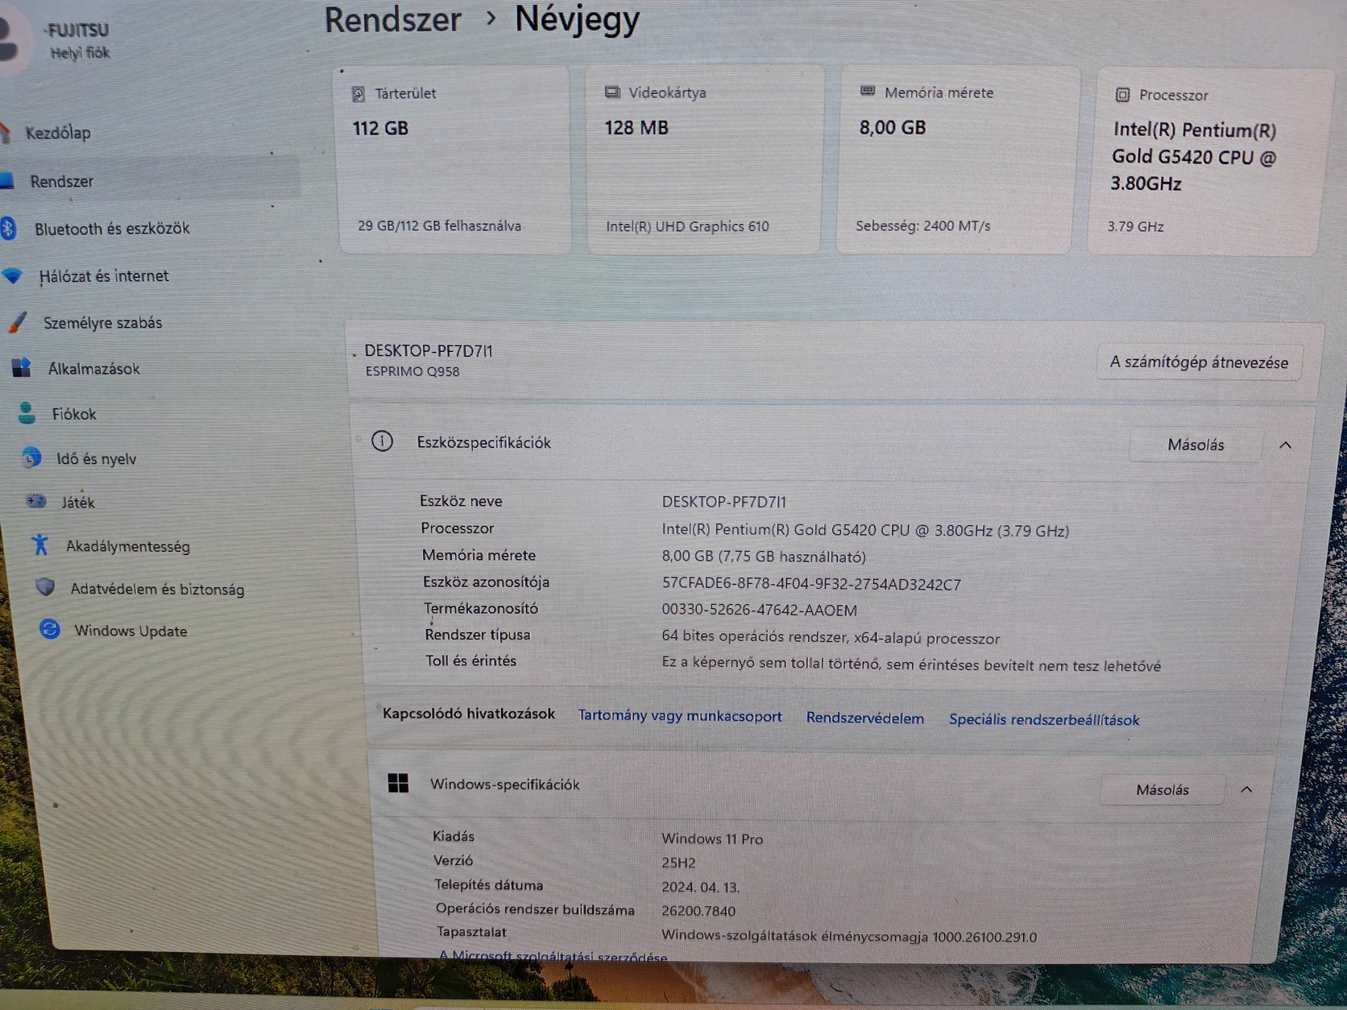Collapse the Windows-specifikációk section chevron
Image resolution: width=1347 pixels, height=1010 pixels.
[x=1246, y=790]
